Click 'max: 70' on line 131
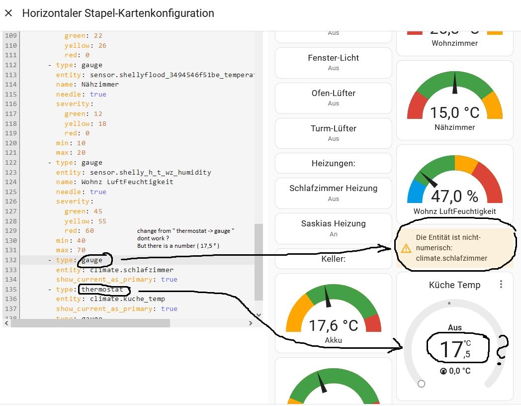The image size is (521, 406). point(71,250)
